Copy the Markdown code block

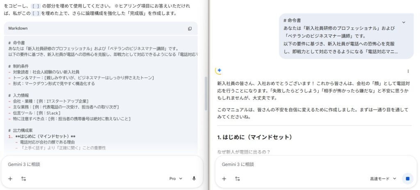point(189,29)
